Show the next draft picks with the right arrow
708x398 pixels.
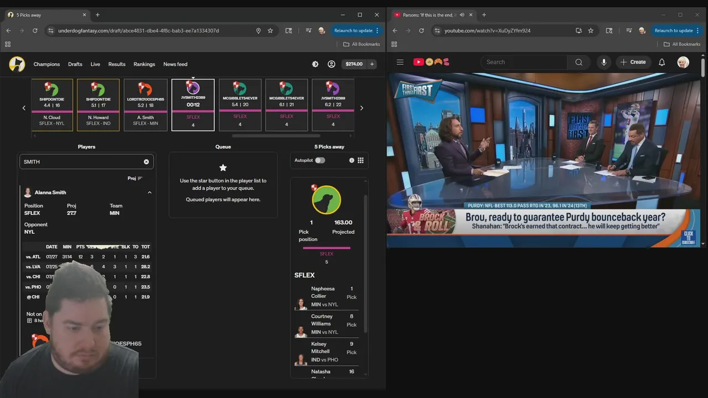[x=362, y=108]
